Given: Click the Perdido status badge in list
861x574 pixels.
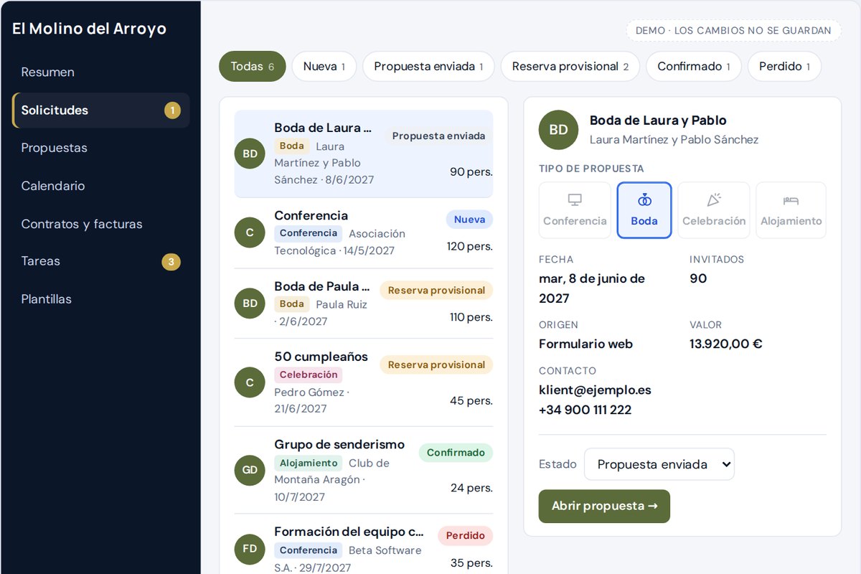Looking at the screenshot, I should pos(465,535).
